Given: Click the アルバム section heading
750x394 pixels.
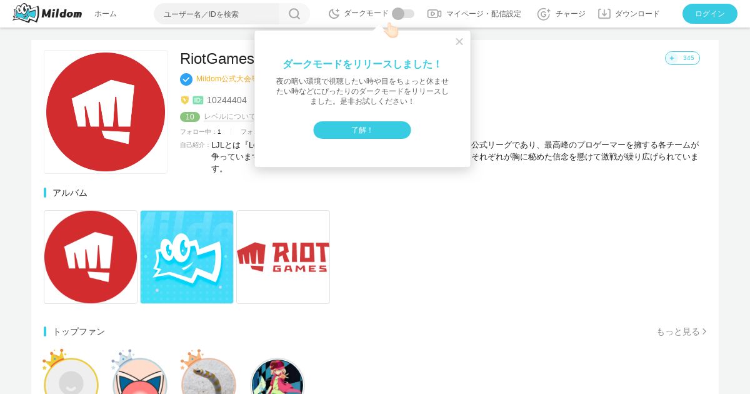Looking at the screenshot, I should tap(70, 193).
